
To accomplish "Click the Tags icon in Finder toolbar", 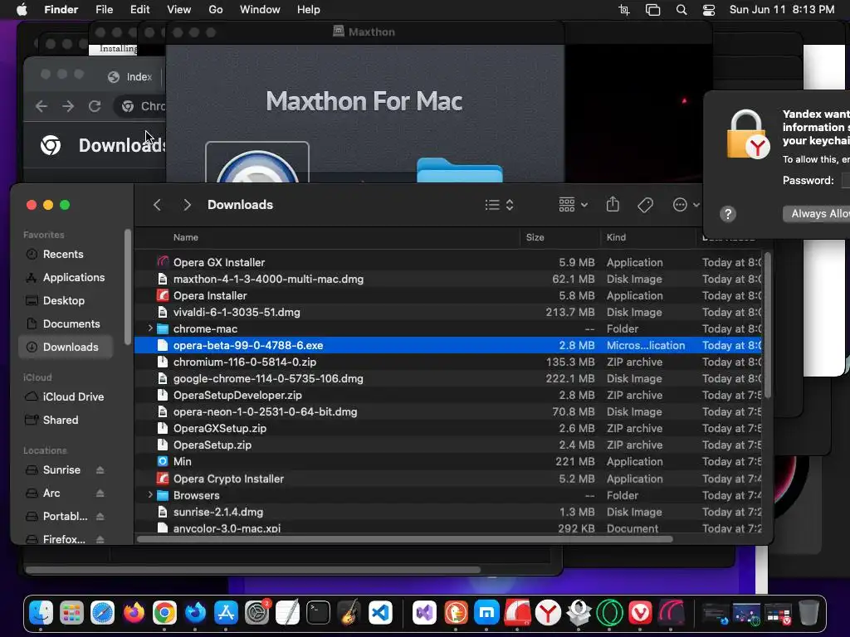I will point(645,205).
